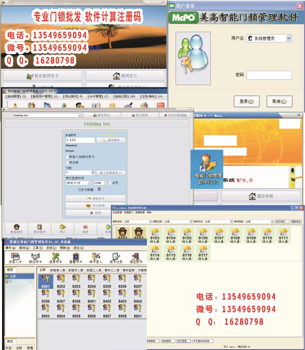Click 无卡退房 button
The height and width of the screenshot is (350, 305).
tap(95, 205)
